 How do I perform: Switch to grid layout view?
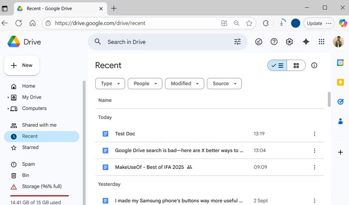296,66
